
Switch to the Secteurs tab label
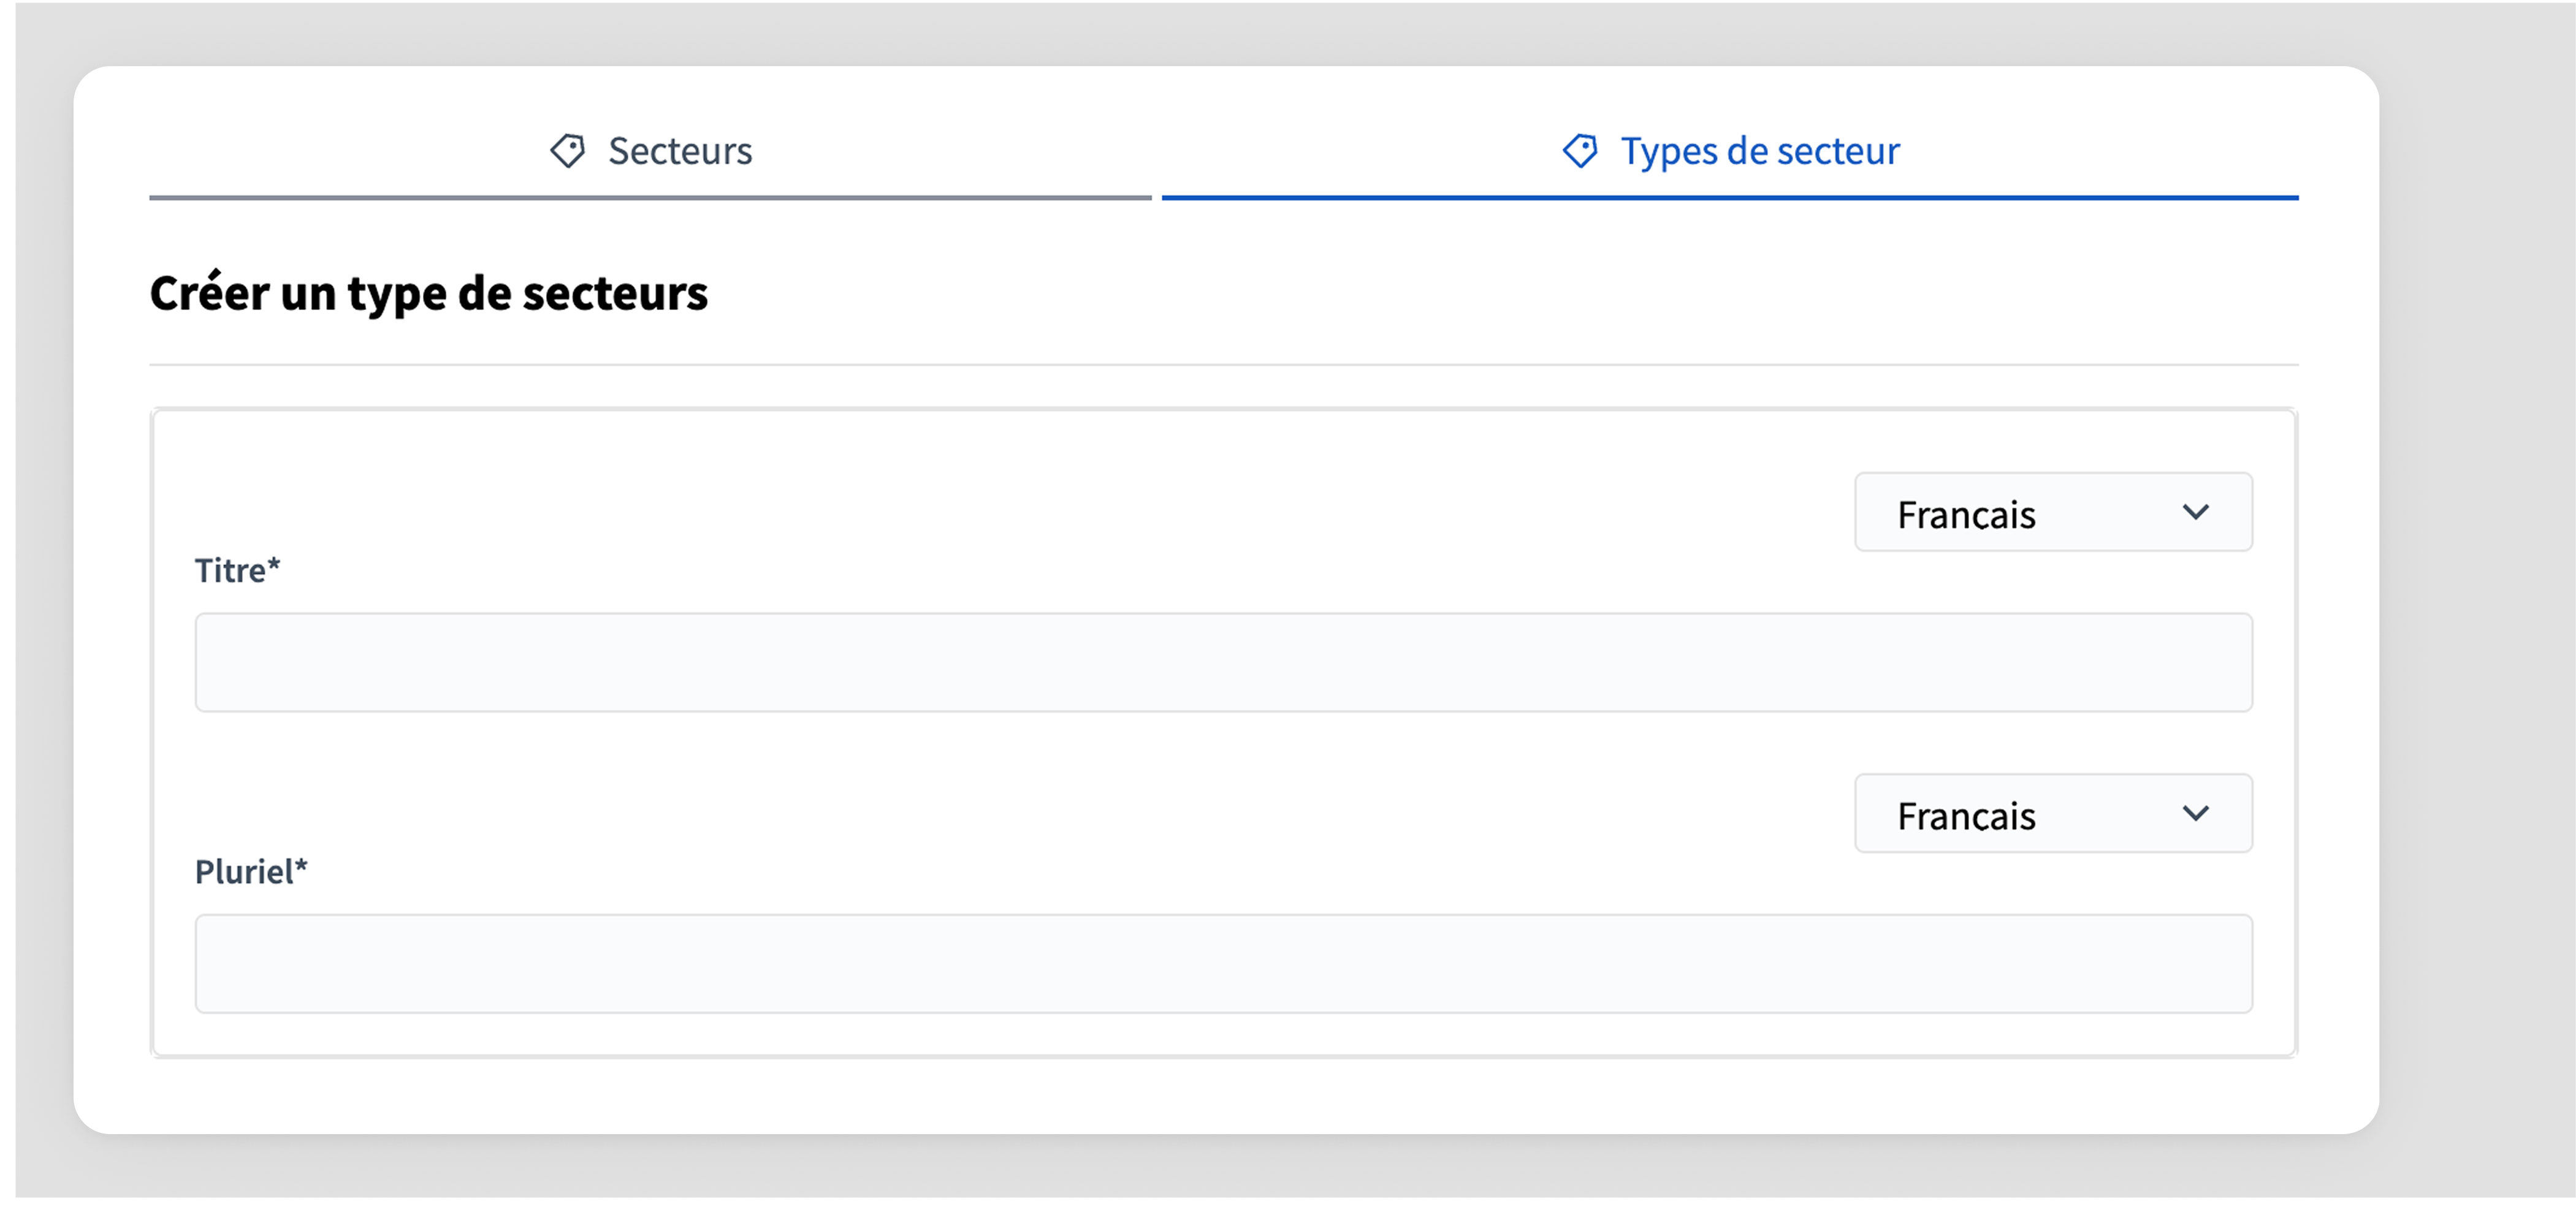pos(680,151)
